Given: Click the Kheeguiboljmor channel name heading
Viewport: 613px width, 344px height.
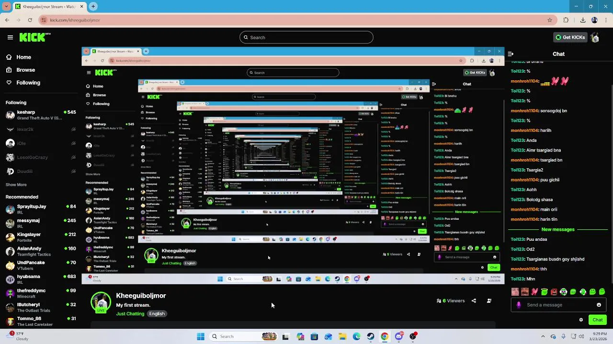Looking at the screenshot, I should [141, 296].
